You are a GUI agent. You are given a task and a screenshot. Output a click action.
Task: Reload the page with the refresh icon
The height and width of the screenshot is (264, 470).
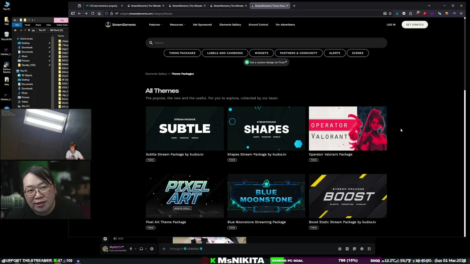93,14
